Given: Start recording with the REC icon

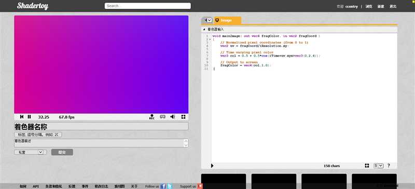Looking at the screenshot, I should 151,117.
